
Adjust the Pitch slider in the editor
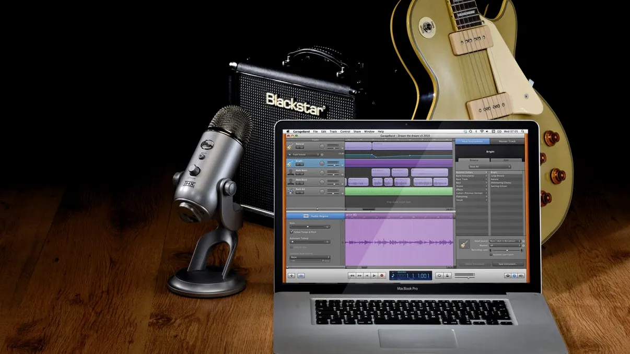[x=310, y=227]
